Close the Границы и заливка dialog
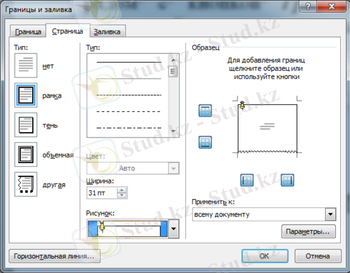 pyautogui.click(x=332, y=6)
